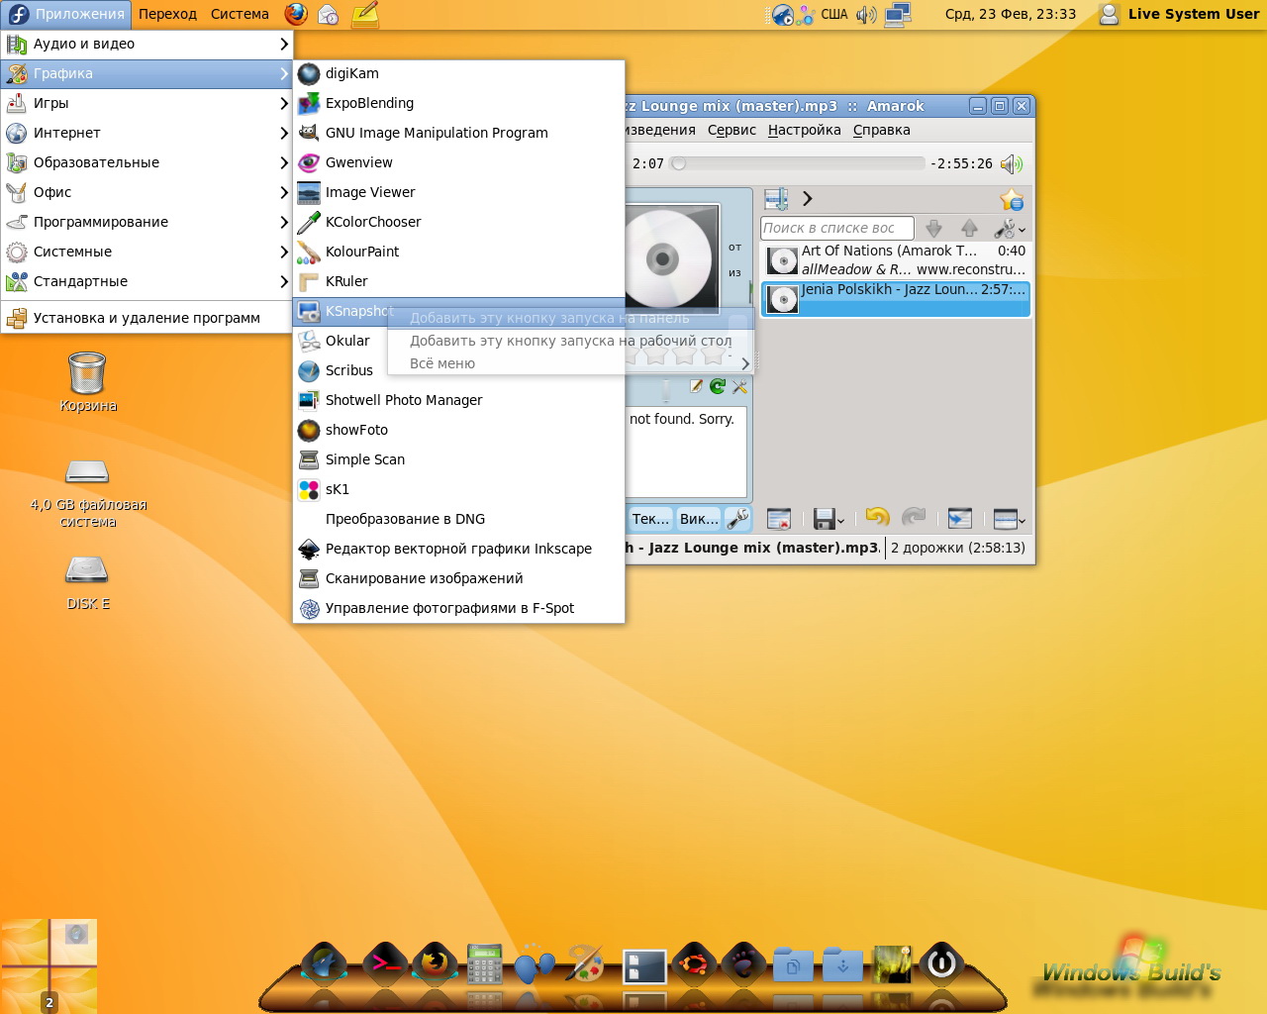
Task: Click into playlist search field
Action: pyautogui.click(x=837, y=228)
